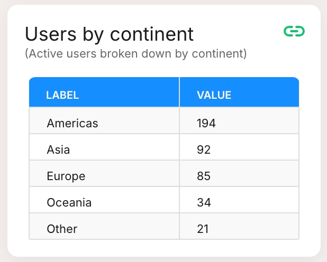This screenshot has width=327, height=262.
Task: Select the value 34 cell
Action: click(239, 200)
